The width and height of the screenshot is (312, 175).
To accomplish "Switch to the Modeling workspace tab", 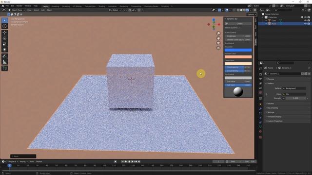I will 55,6.
